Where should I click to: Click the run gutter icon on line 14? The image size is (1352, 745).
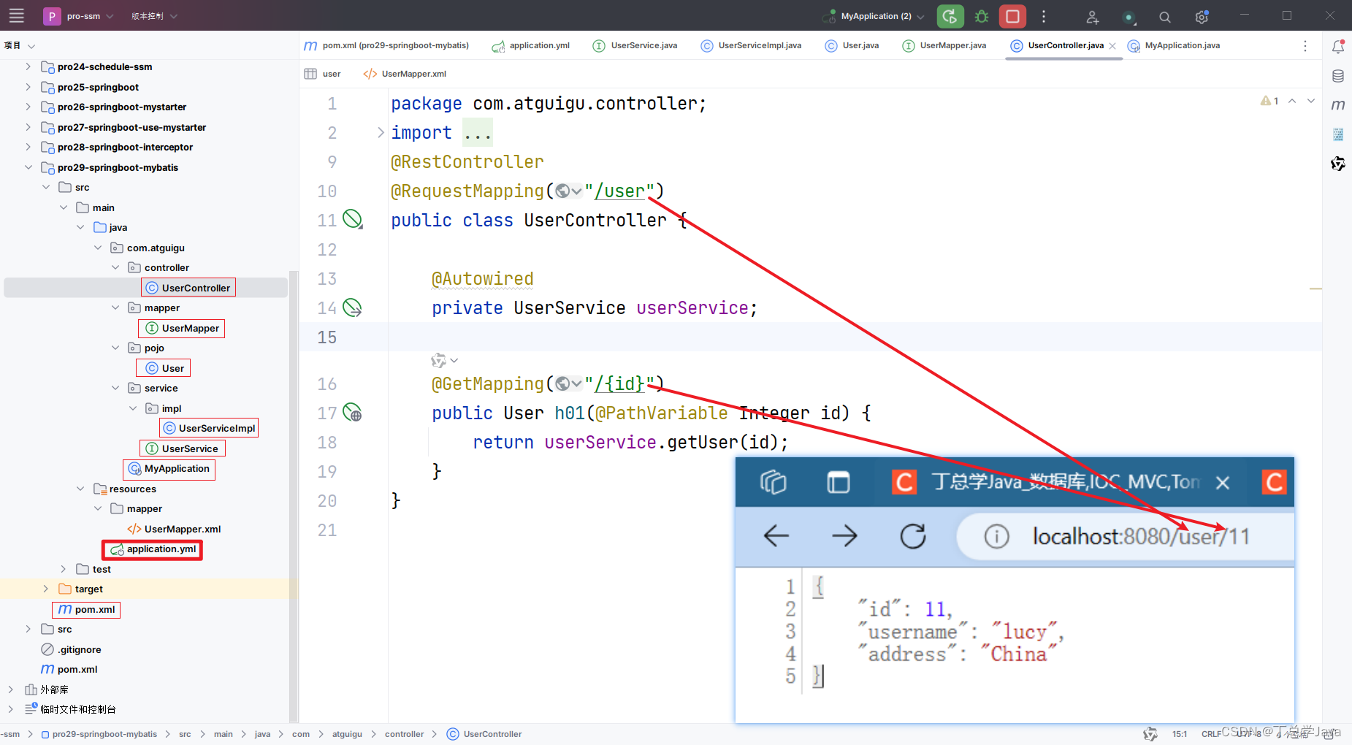click(354, 307)
